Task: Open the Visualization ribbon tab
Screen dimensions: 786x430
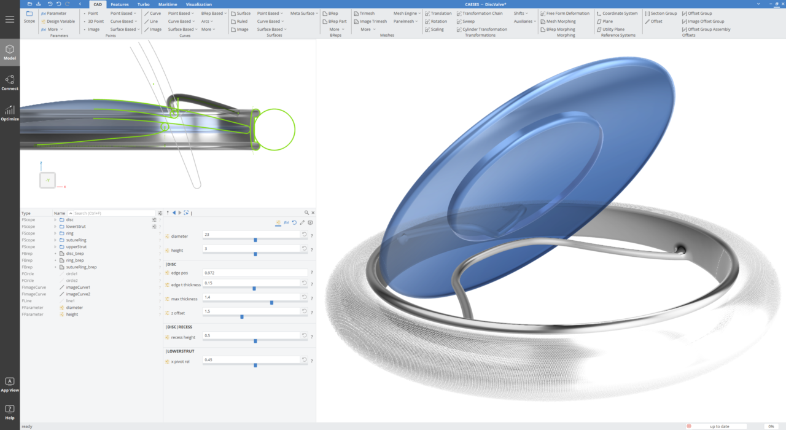Action: pyautogui.click(x=200, y=4)
